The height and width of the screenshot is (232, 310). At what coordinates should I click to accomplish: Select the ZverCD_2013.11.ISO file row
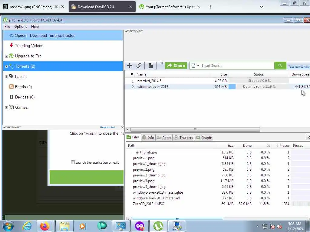[x=217, y=204]
